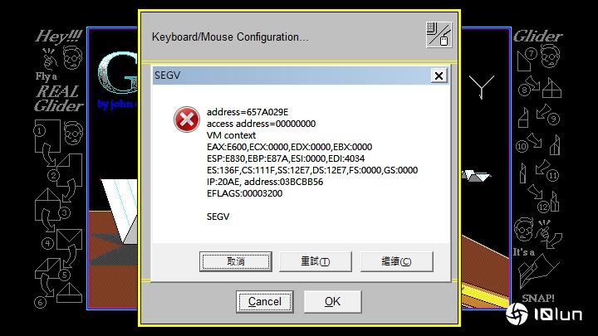Click the keyboard and mouse icon

439,35
